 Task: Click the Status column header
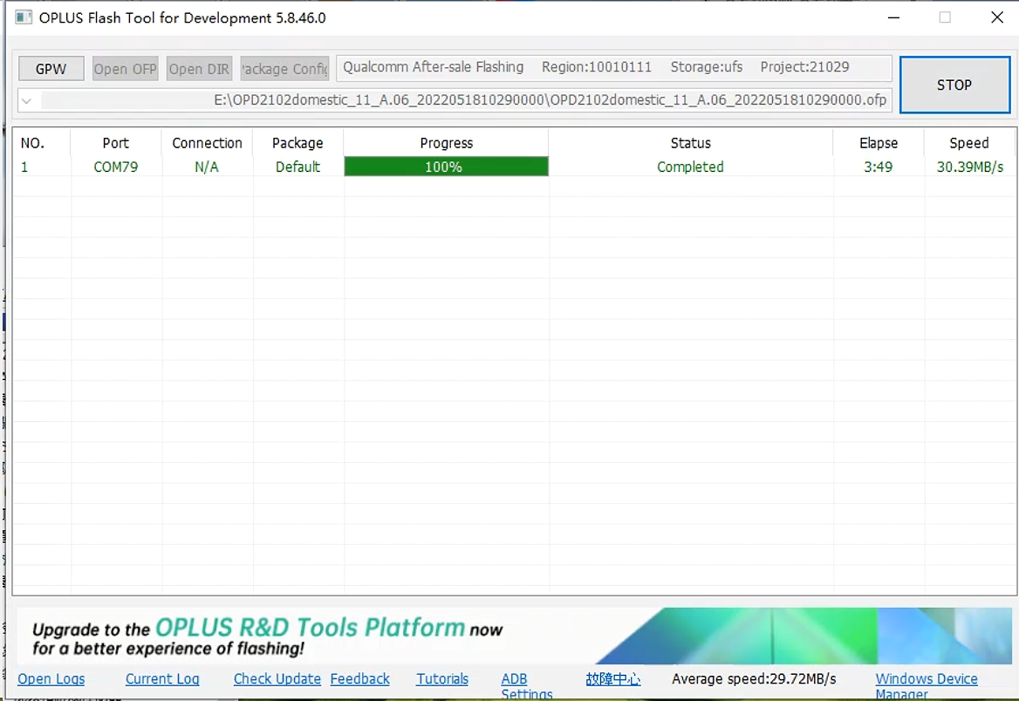pos(690,143)
